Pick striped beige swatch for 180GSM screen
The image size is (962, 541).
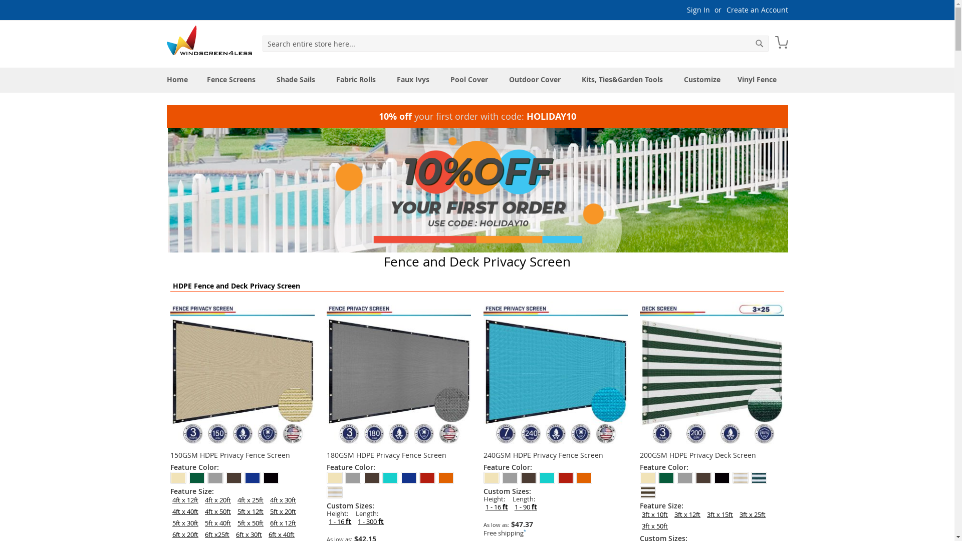coord(335,492)
